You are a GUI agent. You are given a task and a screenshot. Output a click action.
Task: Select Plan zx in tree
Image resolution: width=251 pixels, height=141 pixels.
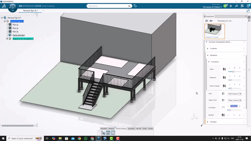(x=15, y=32)
